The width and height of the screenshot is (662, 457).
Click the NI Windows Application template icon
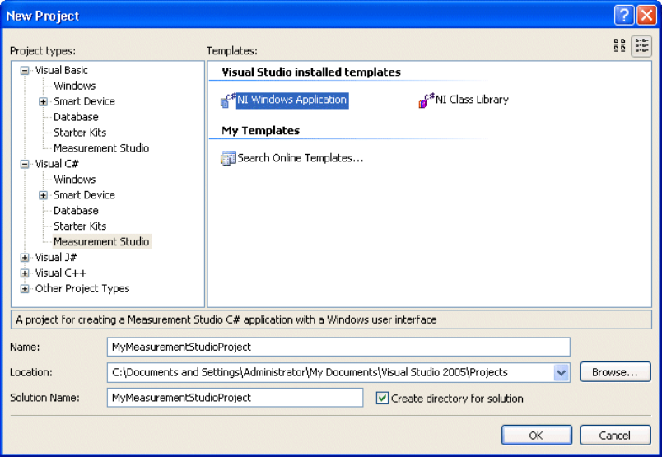point(228,100)
